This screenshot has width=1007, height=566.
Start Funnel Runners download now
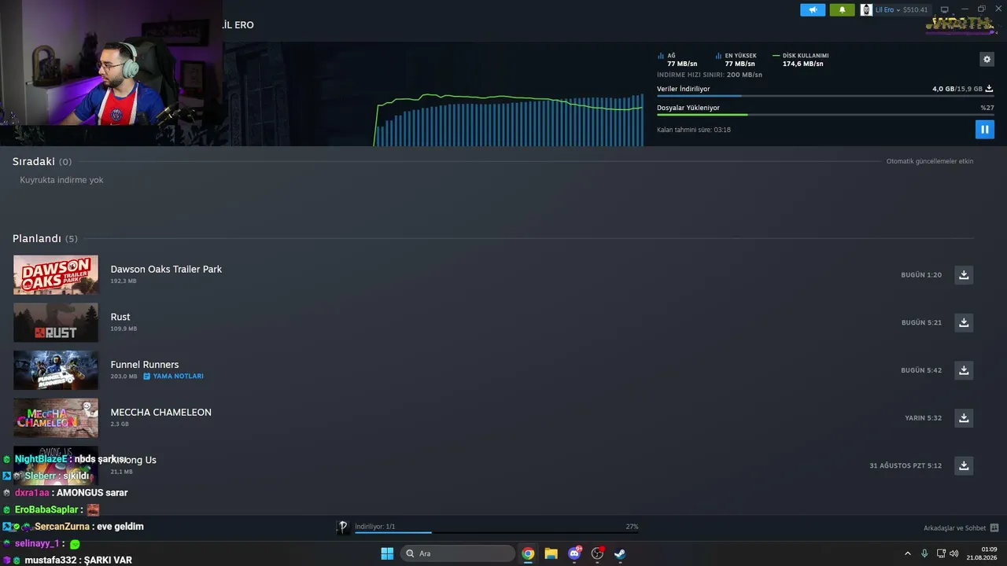coord(964,370)
